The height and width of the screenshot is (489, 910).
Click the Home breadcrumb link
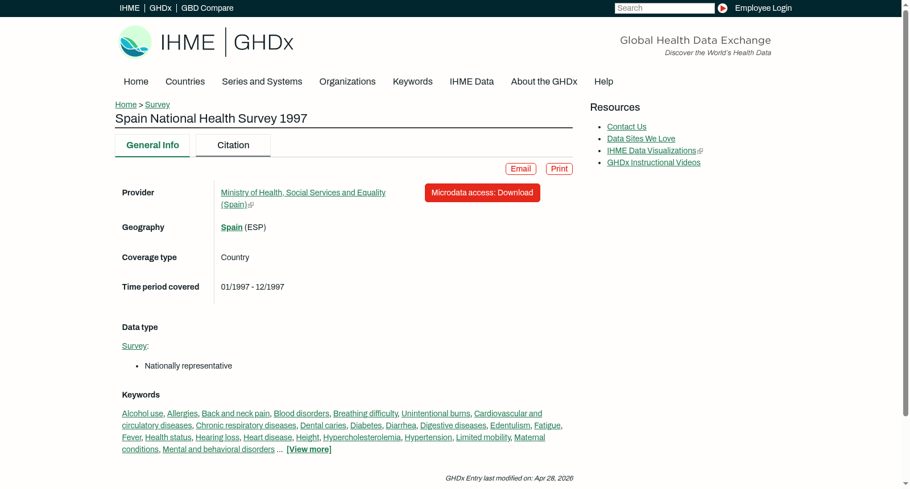click(126, 105)
